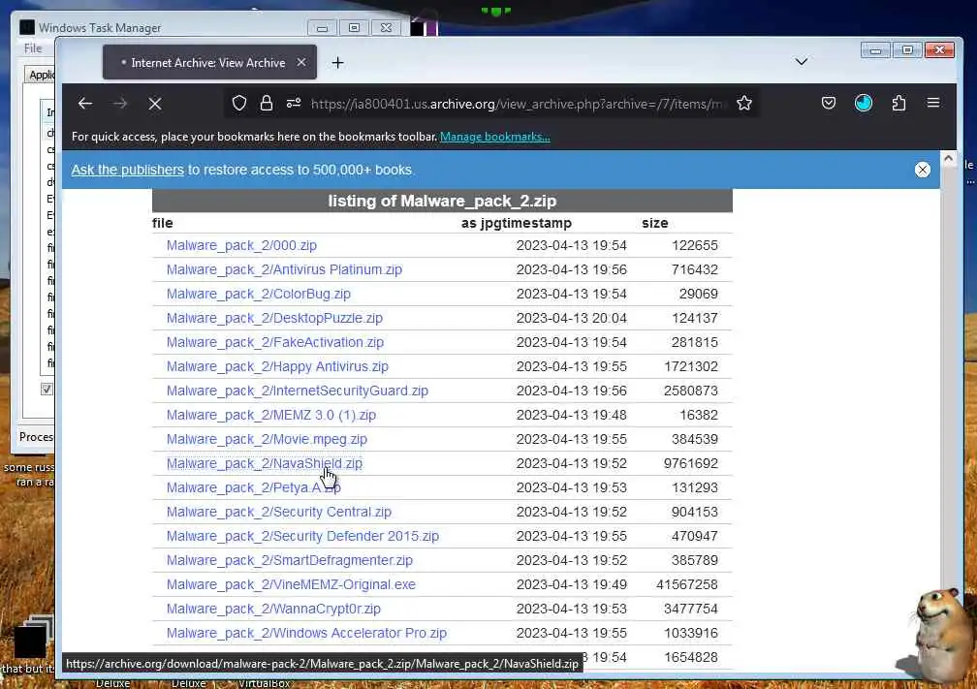The image size is (977, 689).
Task: Open the ColorBug.zip file link
Action: (x=259, y=294)
